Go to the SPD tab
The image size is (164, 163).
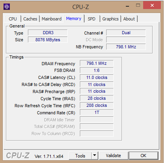pyautogui.click(x=92, y=19)
